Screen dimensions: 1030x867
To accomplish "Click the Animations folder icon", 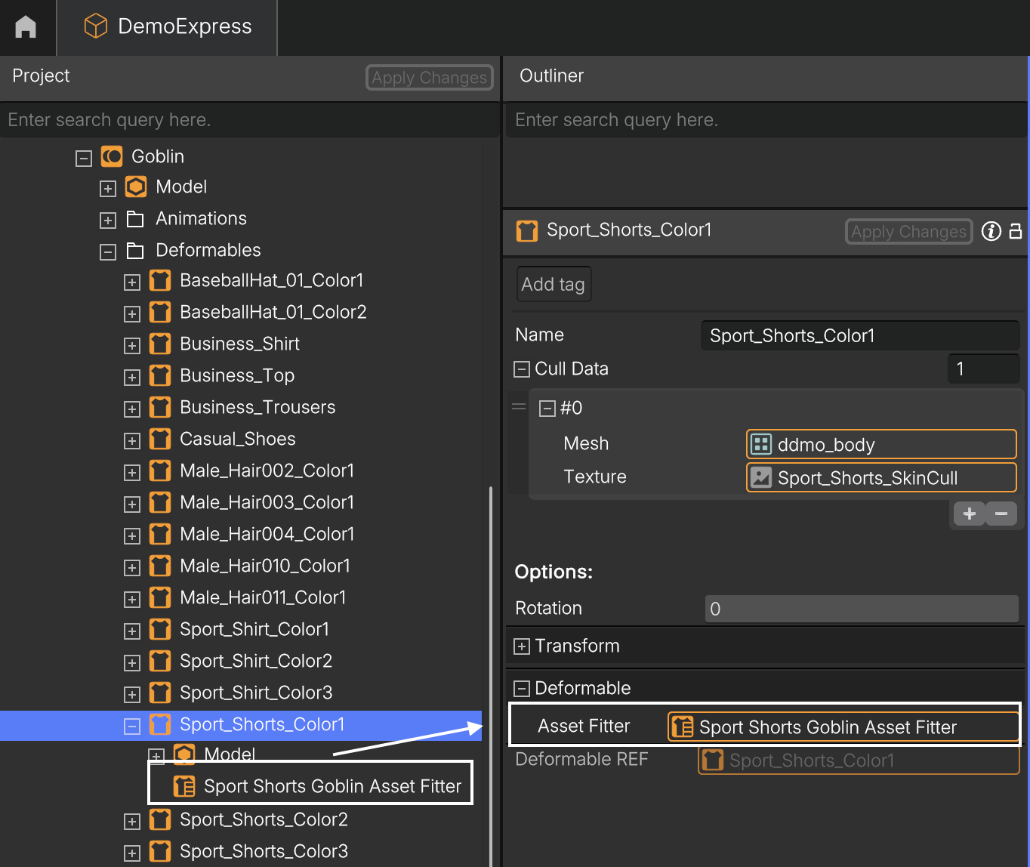I will tap(135, 219).
